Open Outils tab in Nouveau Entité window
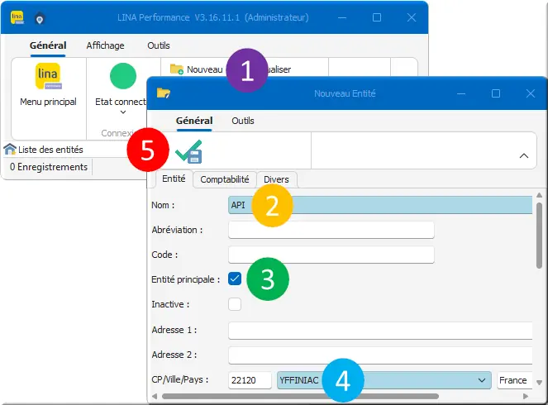 (x=243, y=121)
